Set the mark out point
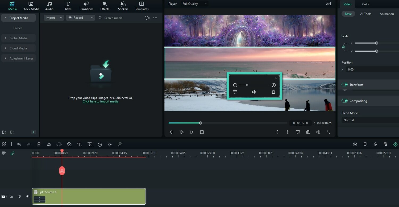The width and height of the screenshot is (399, 207). (287, 132)
